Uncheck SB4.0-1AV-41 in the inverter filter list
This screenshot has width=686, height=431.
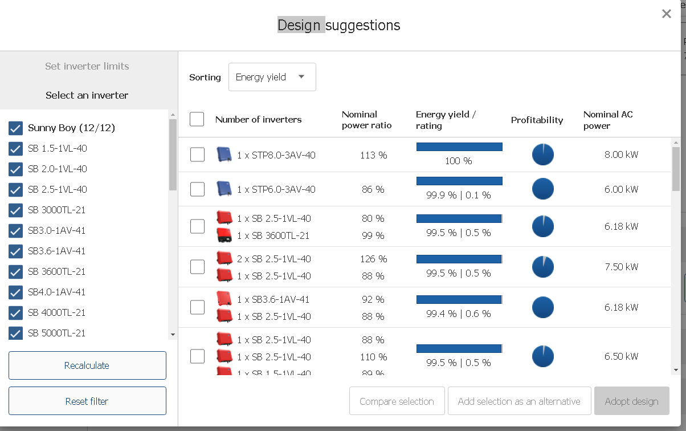tap(15, 292)
